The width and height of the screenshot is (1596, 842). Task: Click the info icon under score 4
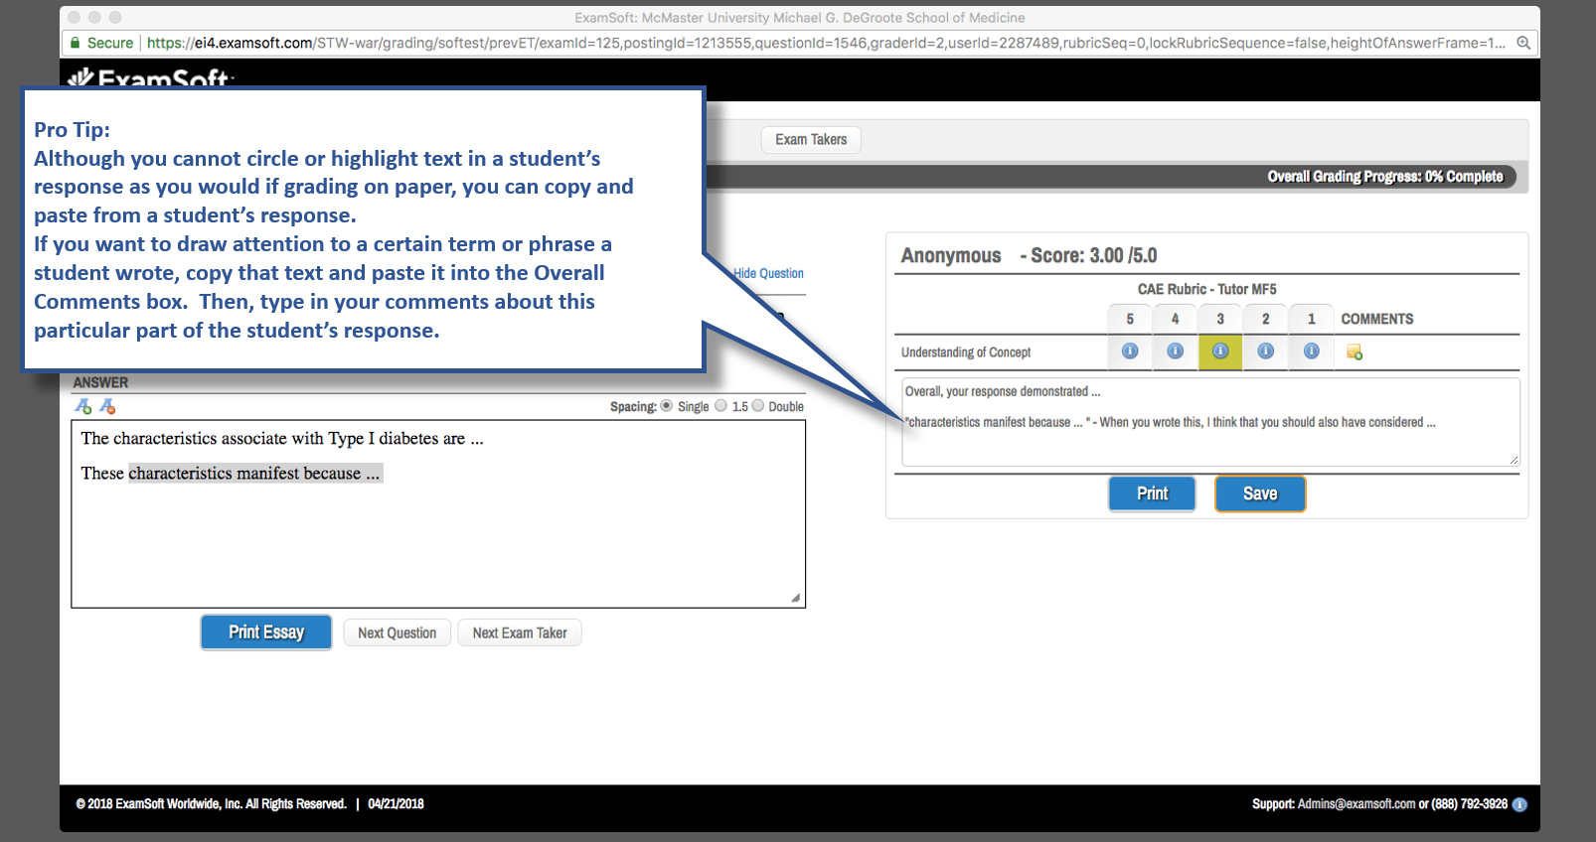click(1176, 351)
